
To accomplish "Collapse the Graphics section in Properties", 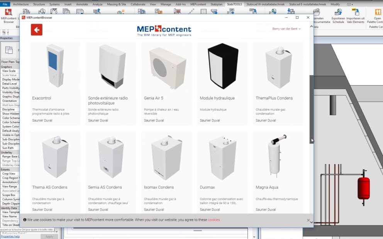I will pos(7,67).
